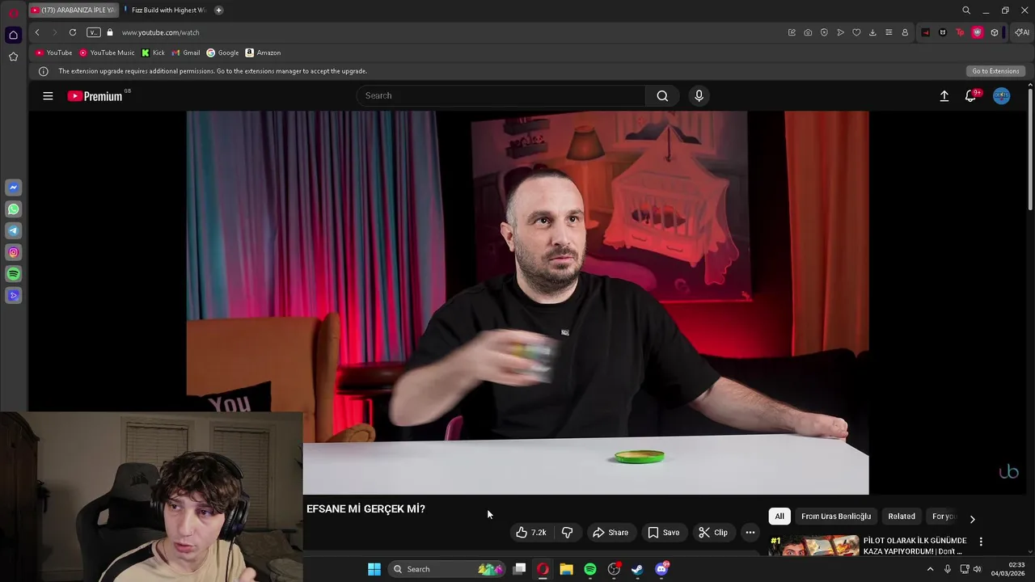Click the YouTube Premium logo
The height and width of the screenshot is (582, 1035).
click(x=95, y=96)
